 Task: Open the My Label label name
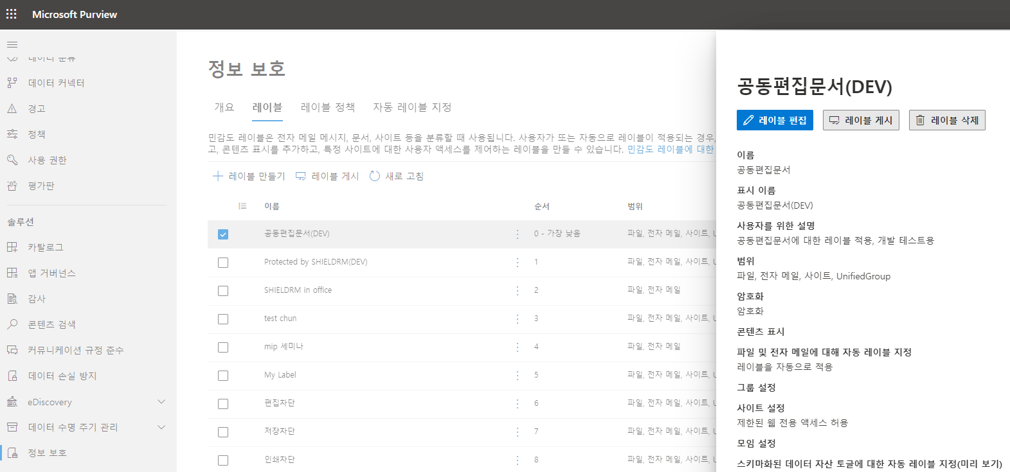click(280, 375)
